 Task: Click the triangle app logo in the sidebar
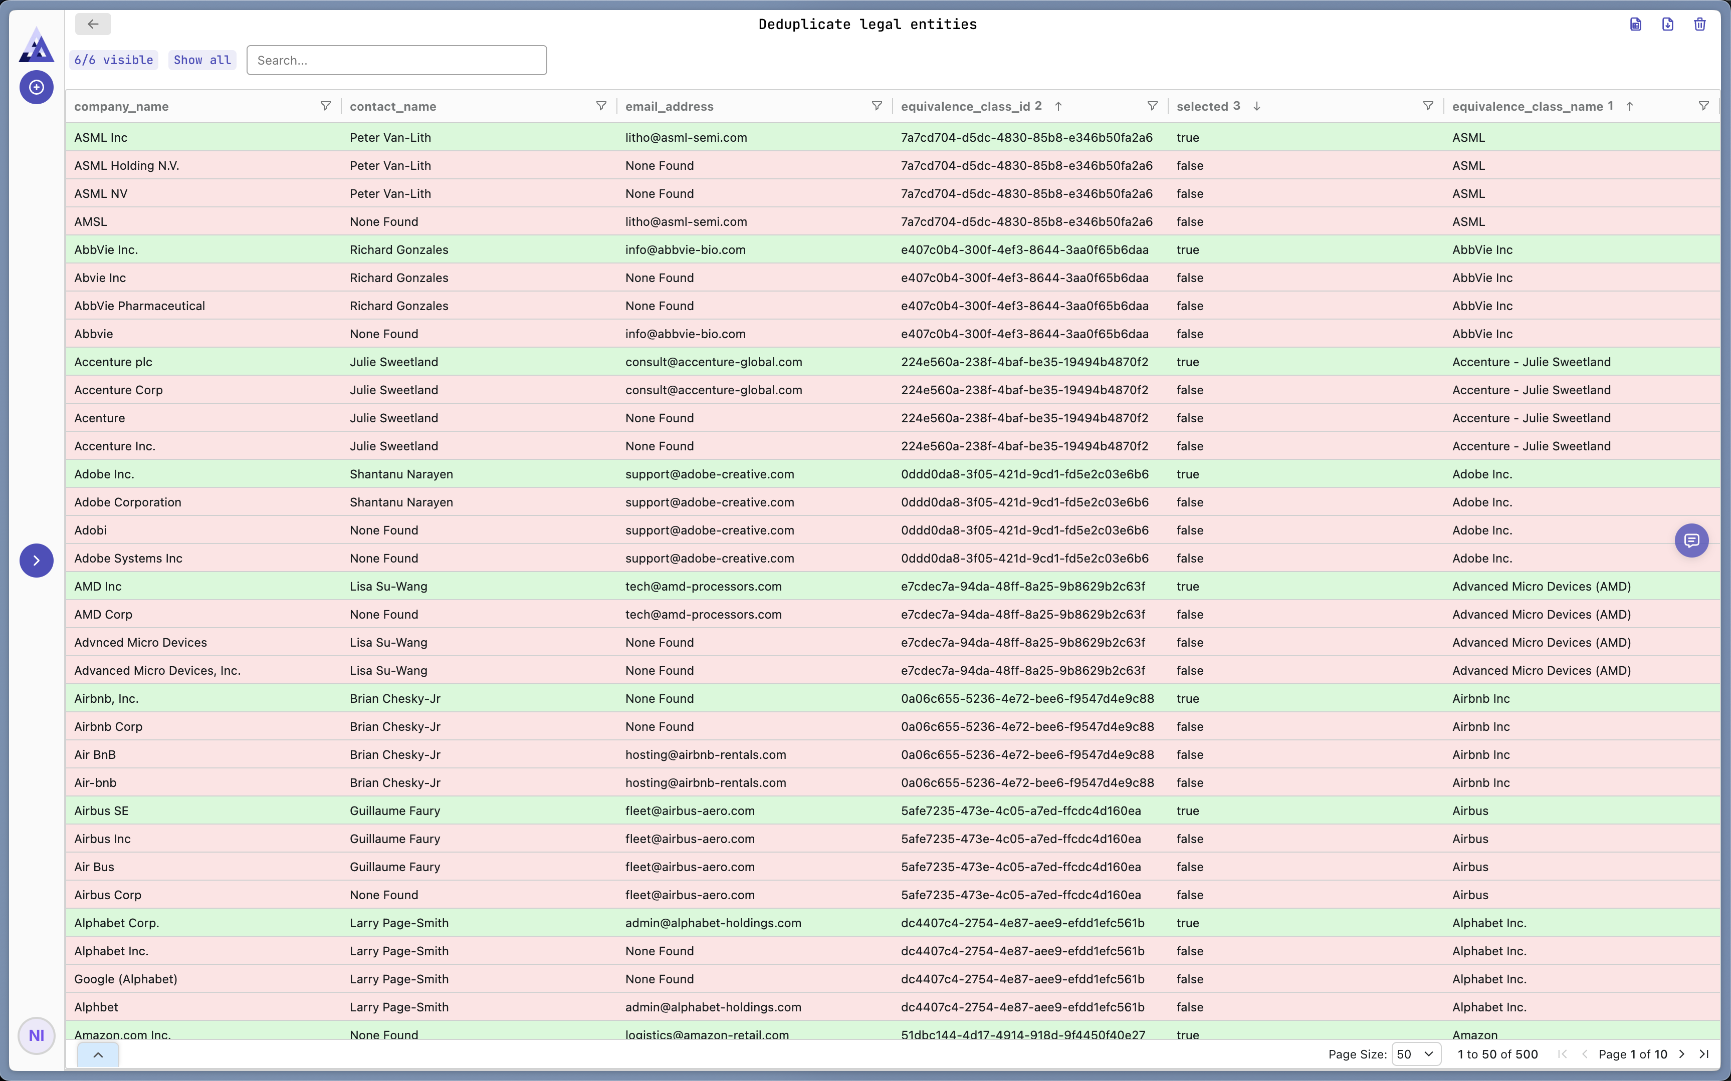(x=36, y=45)
